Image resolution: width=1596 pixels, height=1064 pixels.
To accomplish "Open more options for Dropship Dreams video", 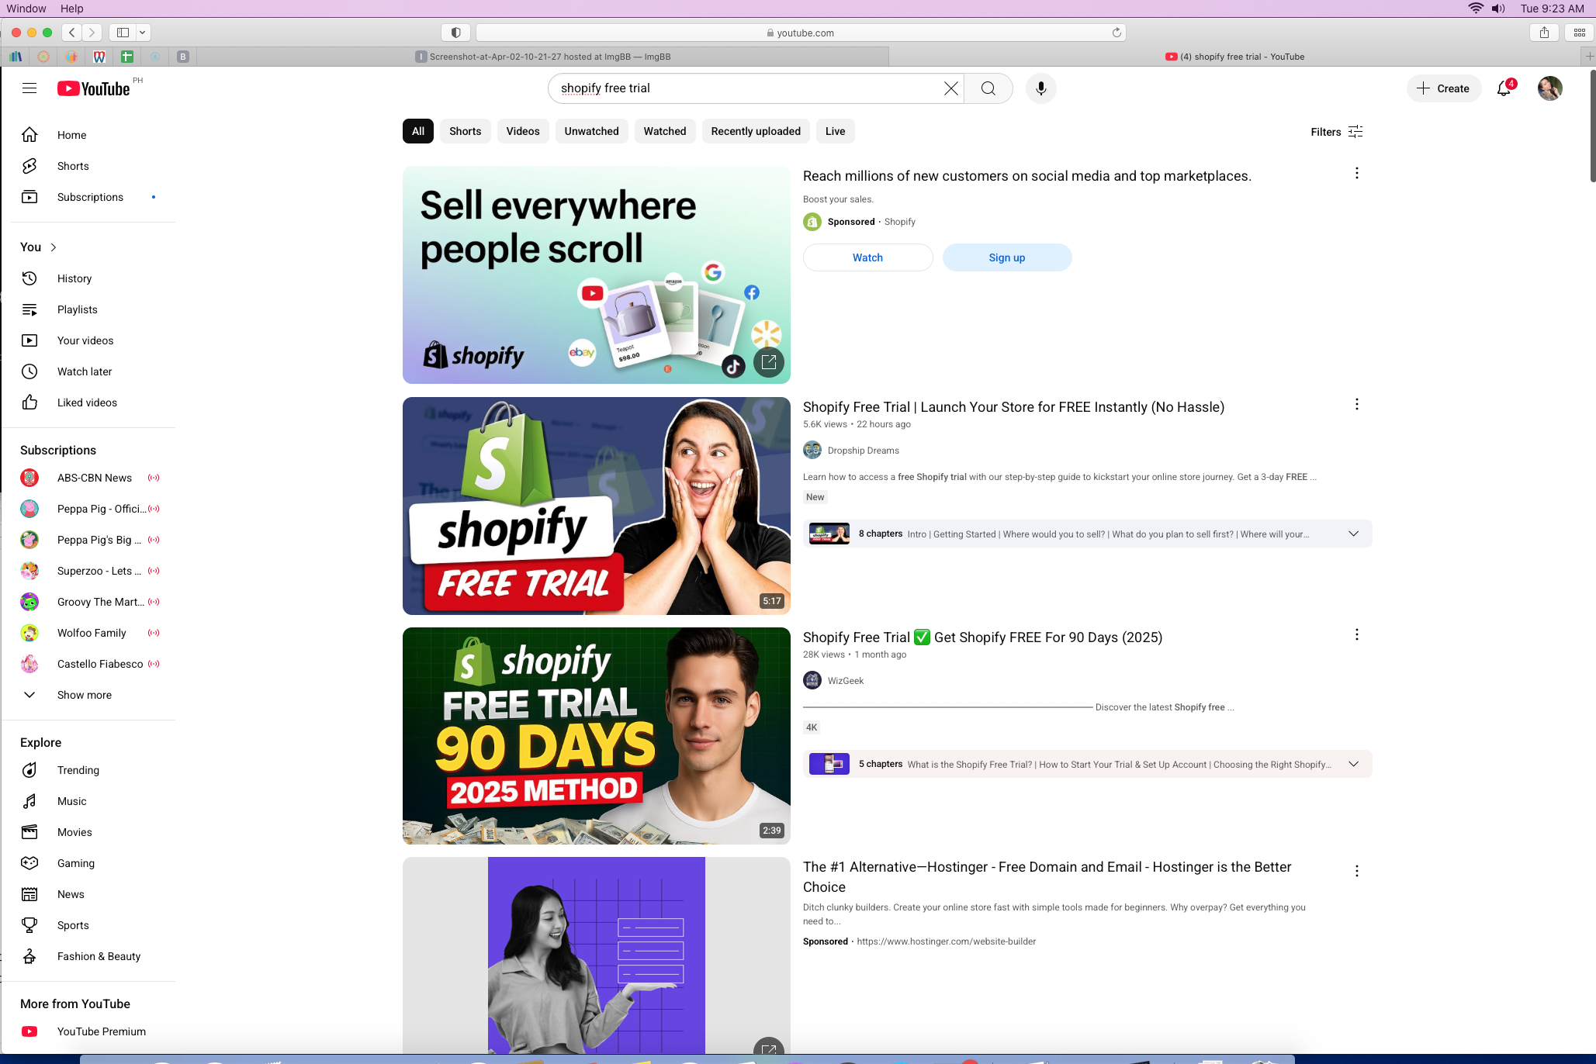I will pyautogui.click(x=1357, y=405).
